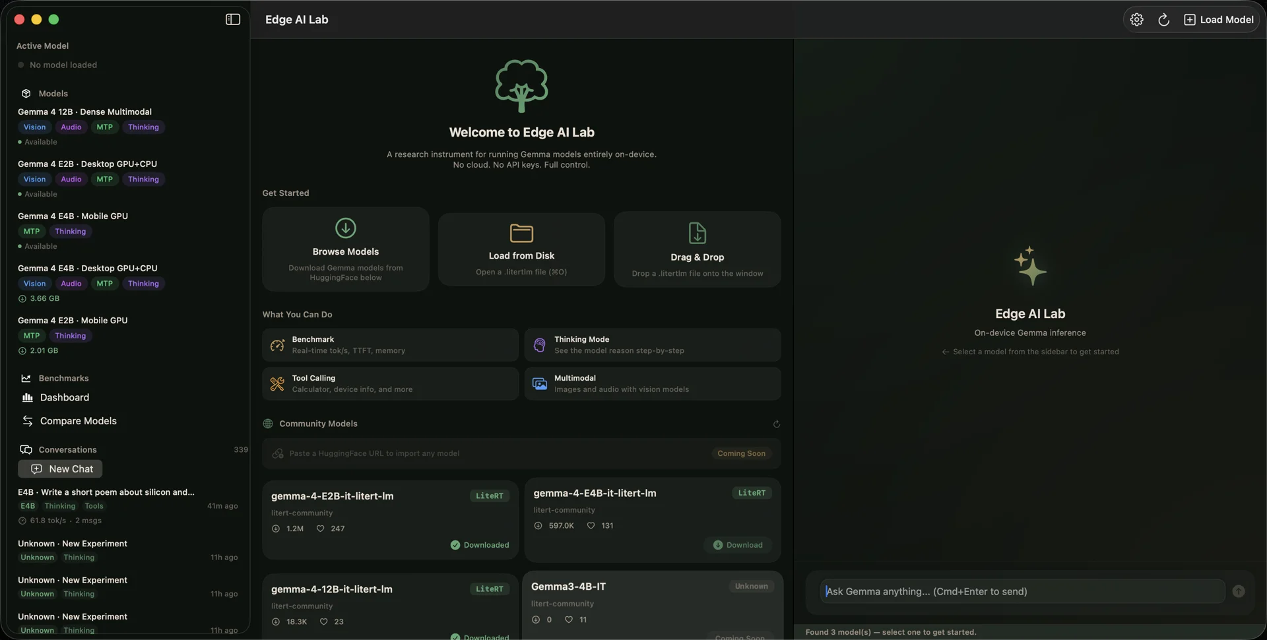Viewport: 1267px width, 640px height.
Task: Click the Gemma3-4B-IT model title
Action: (568, 587)
